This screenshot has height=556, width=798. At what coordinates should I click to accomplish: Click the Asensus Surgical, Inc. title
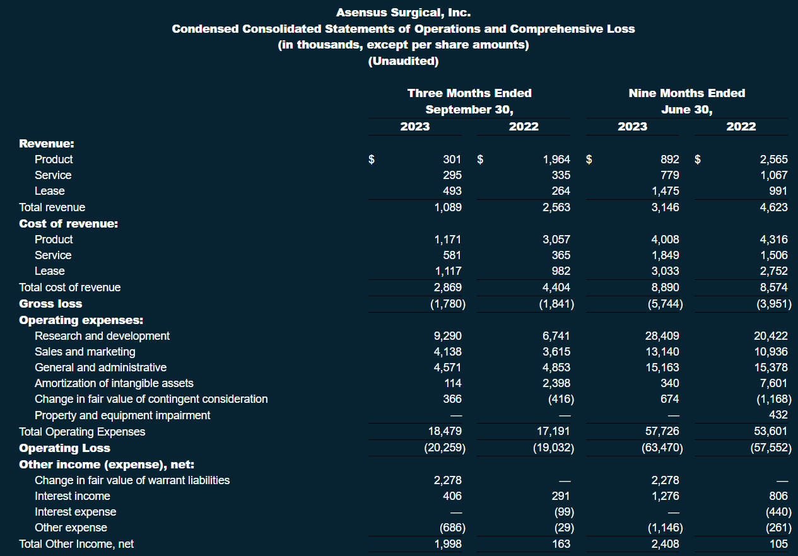[x=403, y=13]
